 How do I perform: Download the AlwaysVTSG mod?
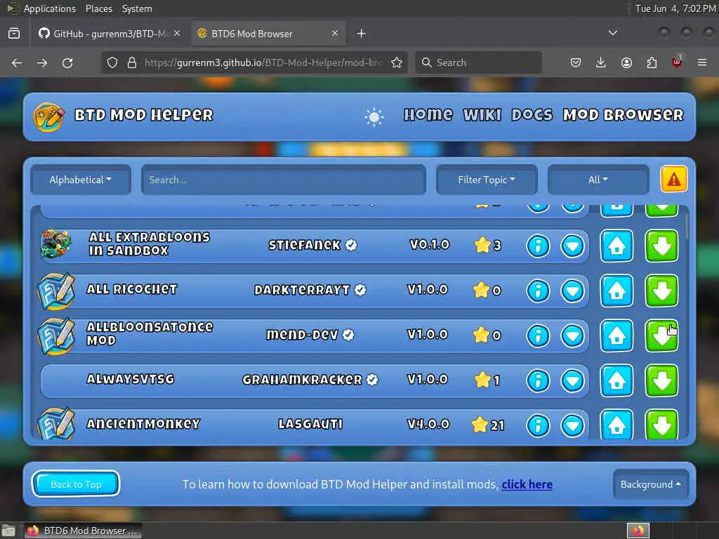point(661,380)
